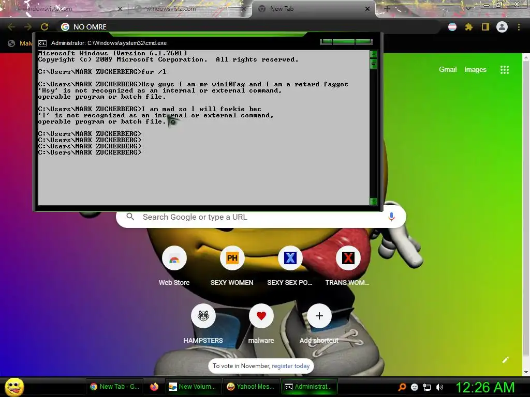Focus the Search Google or type a URL box

point(261,217)
